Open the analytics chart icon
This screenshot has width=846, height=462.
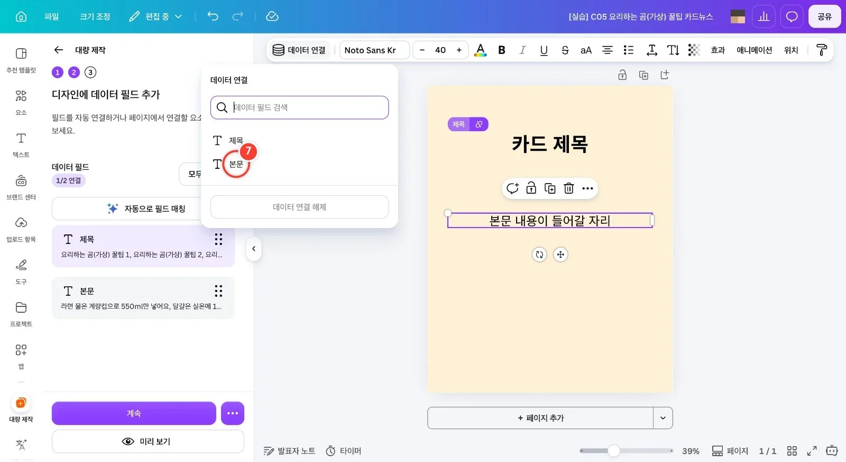pyautogui.click(x=764, y=16)
